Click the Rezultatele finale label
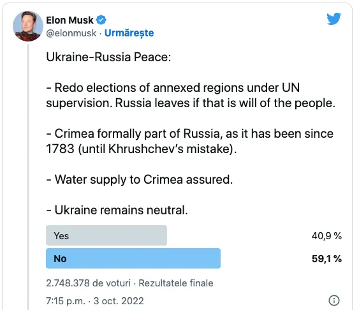 point(176,283)
